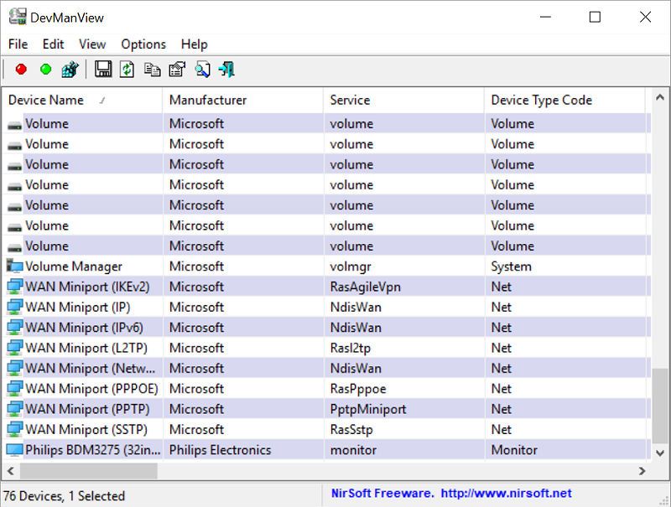
Task: Sort by the Device Type Code column header
Action: [x=564, y=100]
